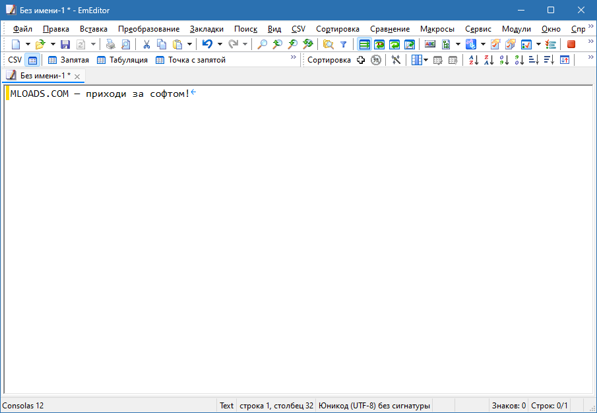Select the Без имени-1 document tab

point(44,76)
